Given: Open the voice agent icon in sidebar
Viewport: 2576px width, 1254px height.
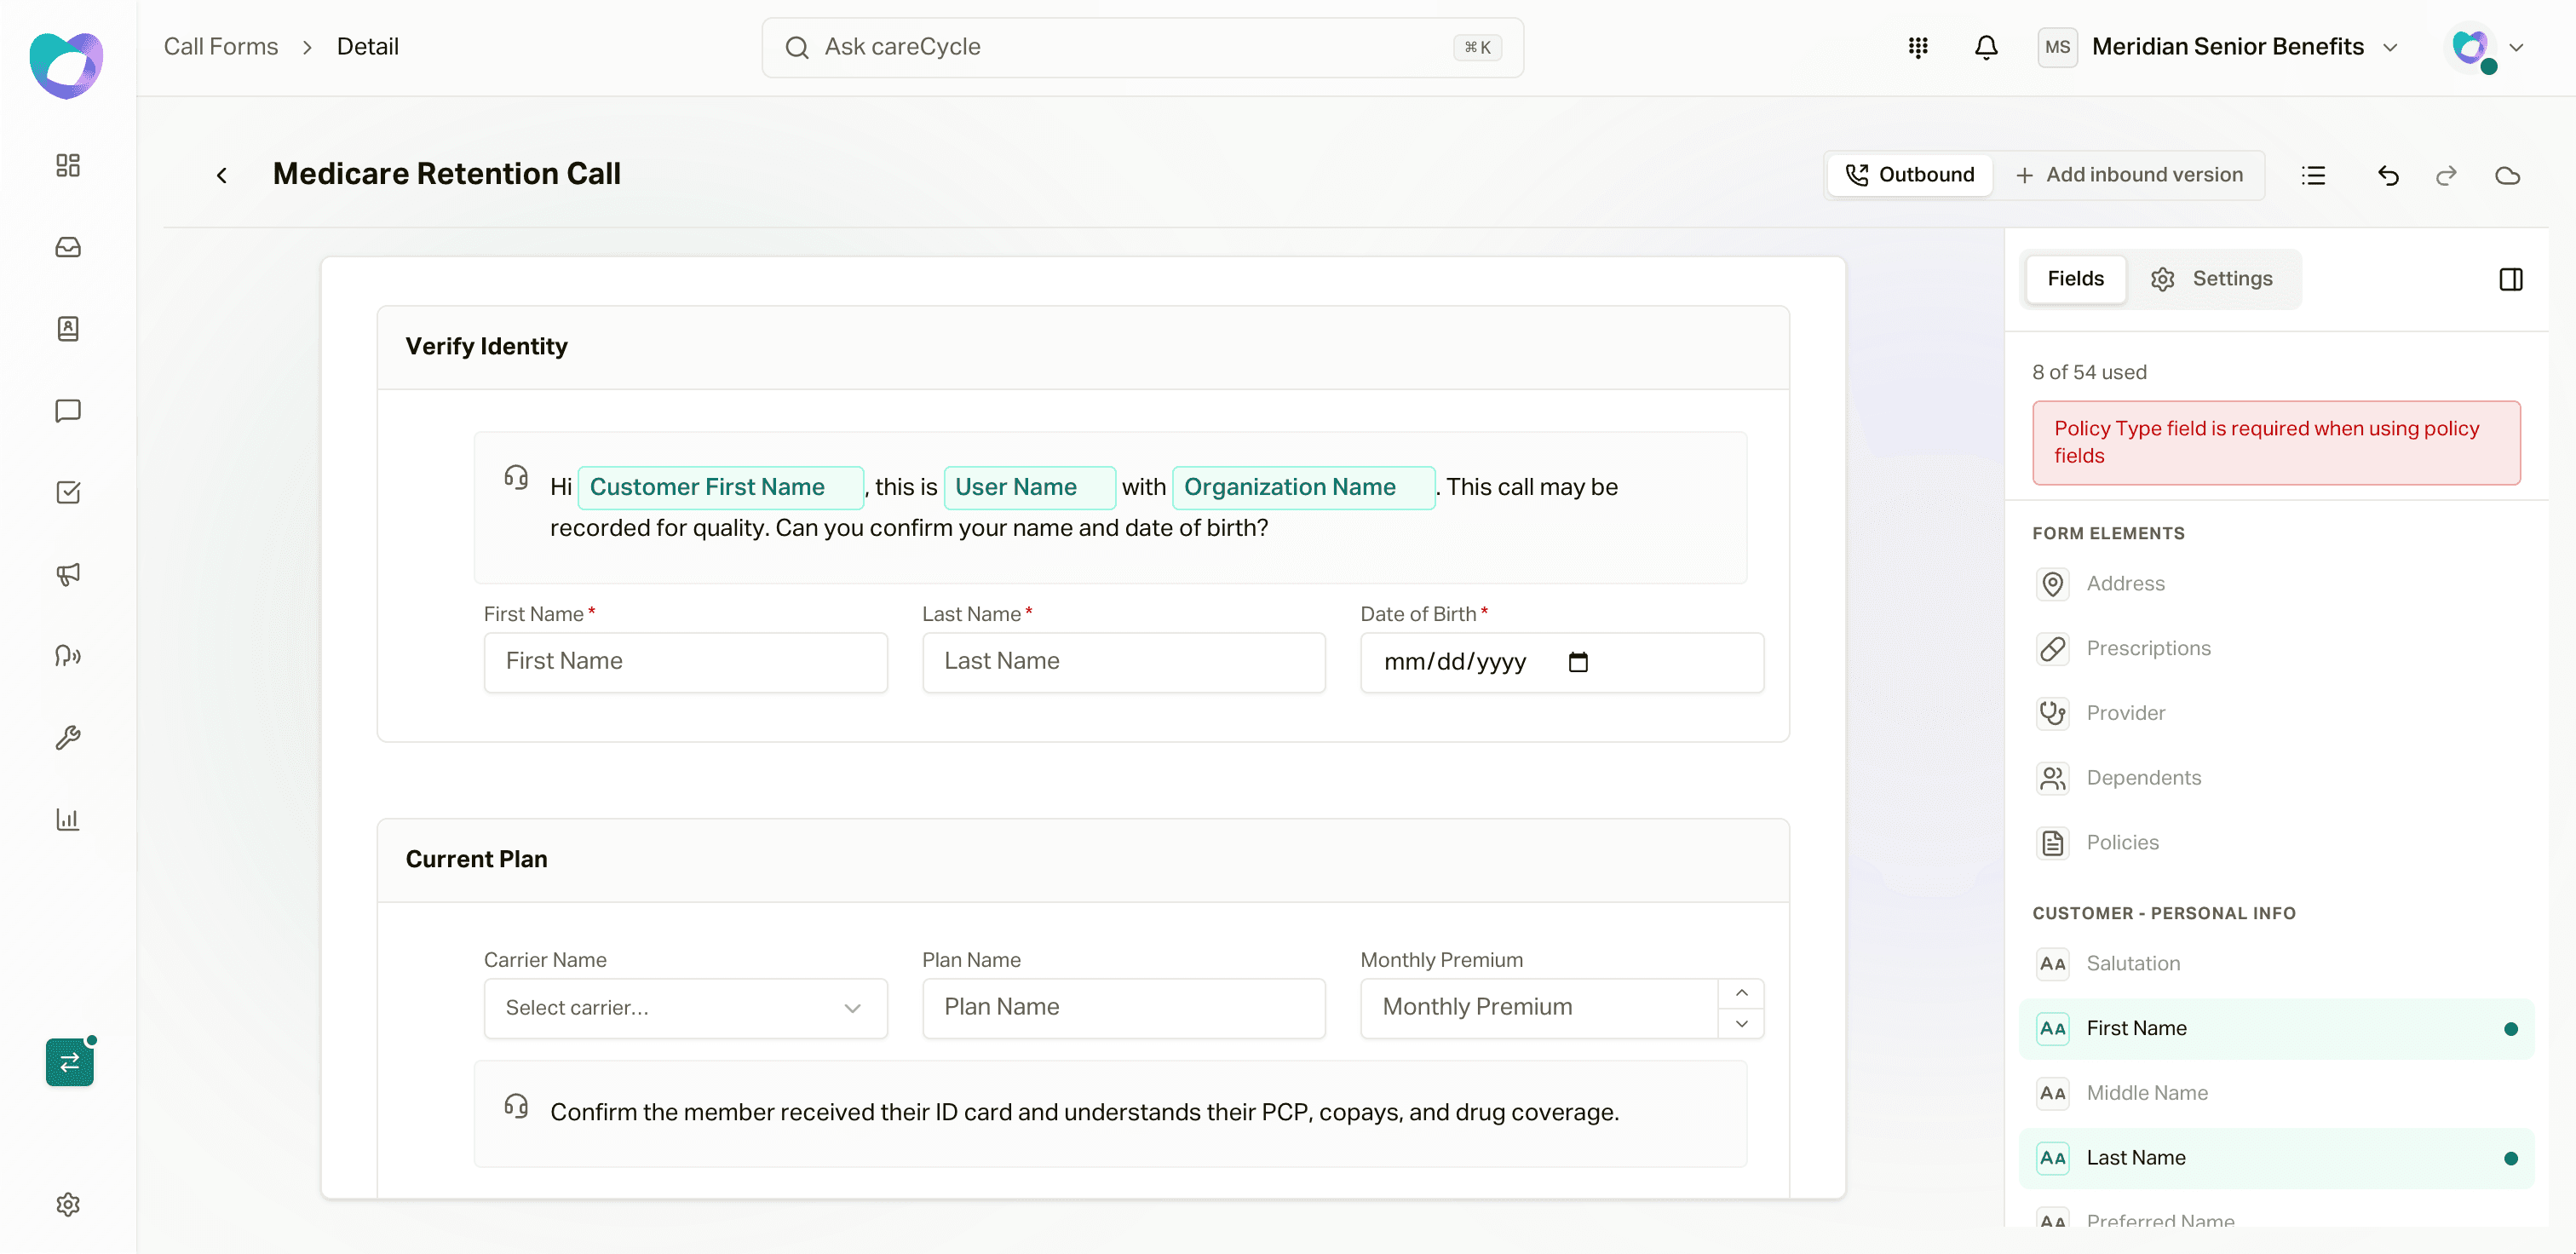Looking at the screenshot, I should click(68, 656).
